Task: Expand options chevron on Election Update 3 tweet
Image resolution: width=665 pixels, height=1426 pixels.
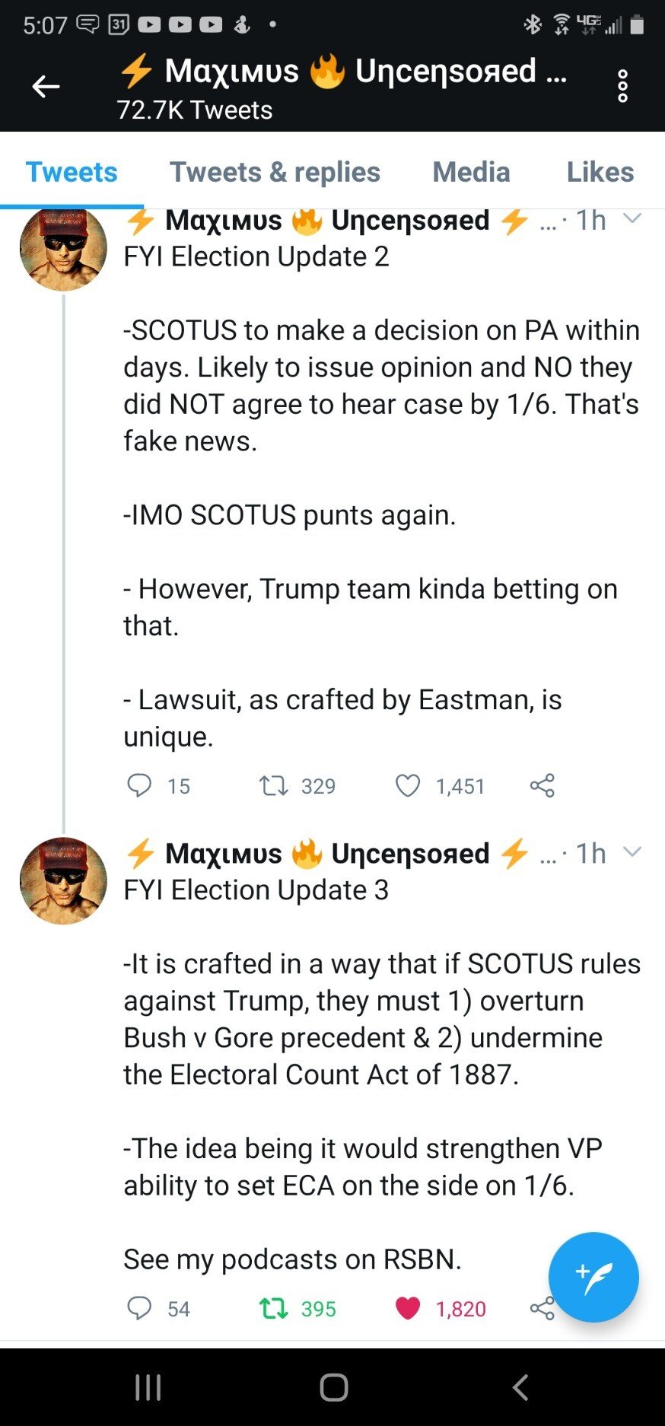Action: pyautogui.click(x=632, y=852)
